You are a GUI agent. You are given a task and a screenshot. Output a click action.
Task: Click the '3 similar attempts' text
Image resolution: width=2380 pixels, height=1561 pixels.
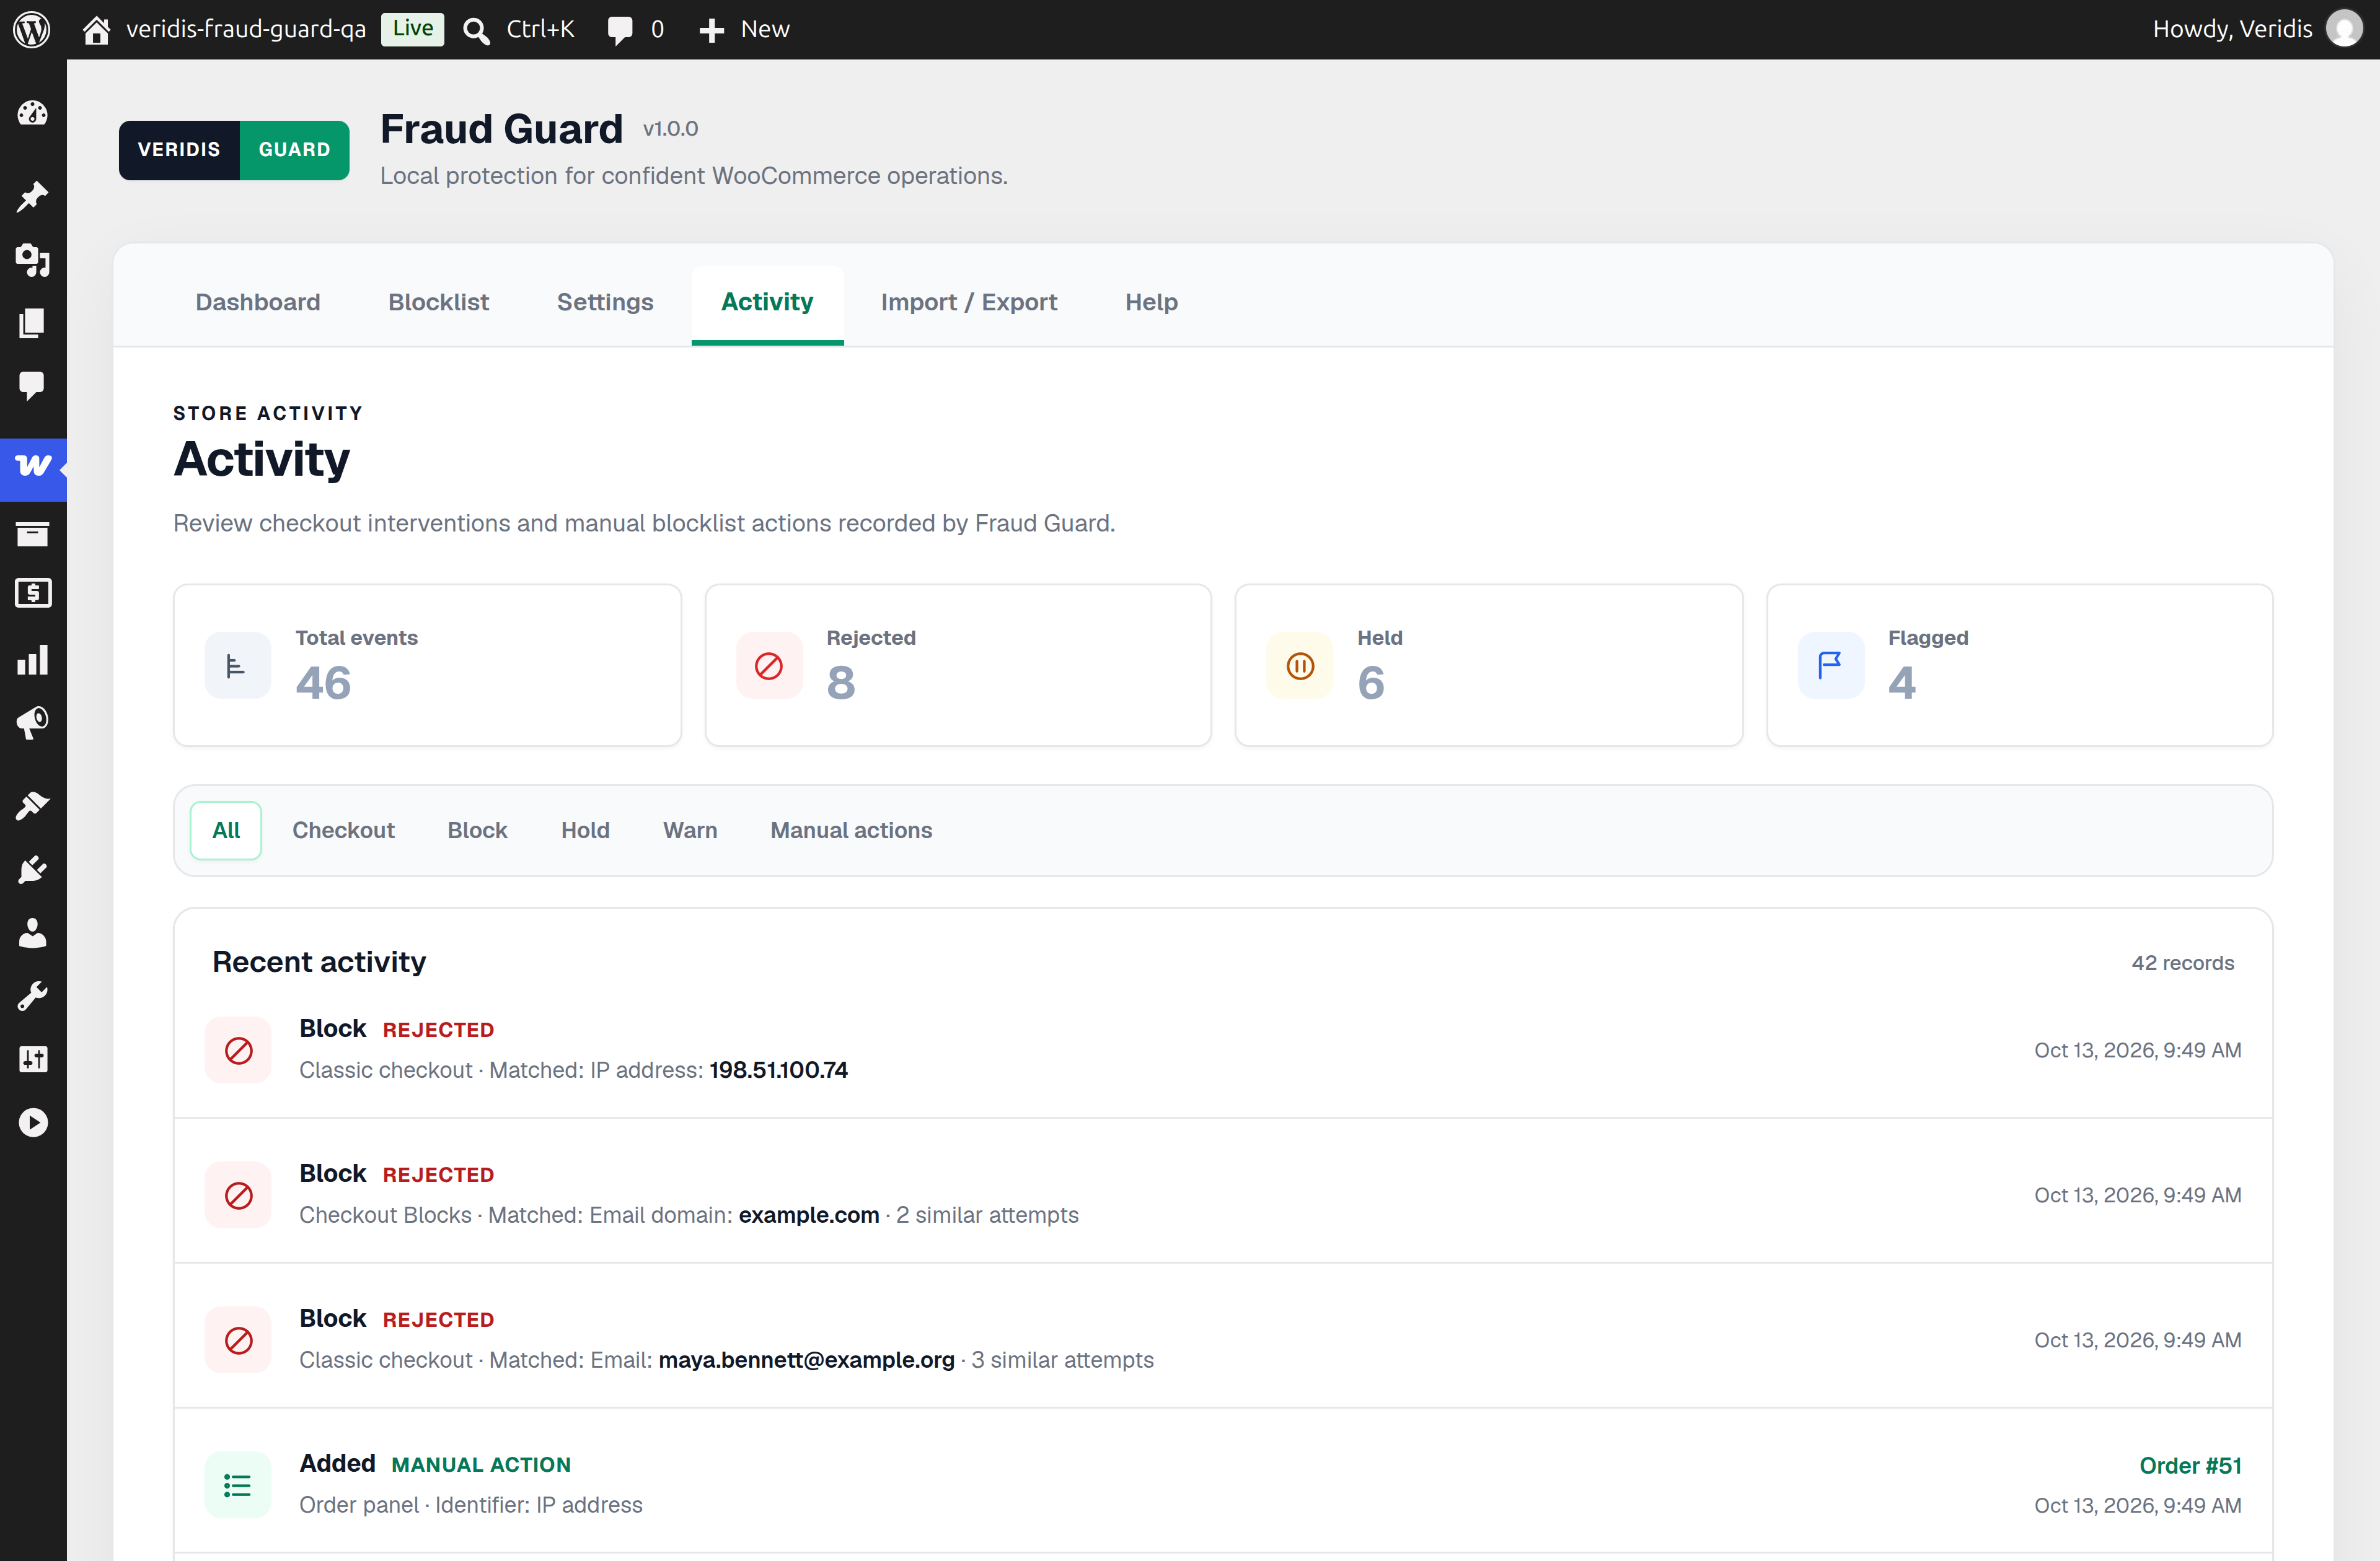click(x=1062, y=1360)
